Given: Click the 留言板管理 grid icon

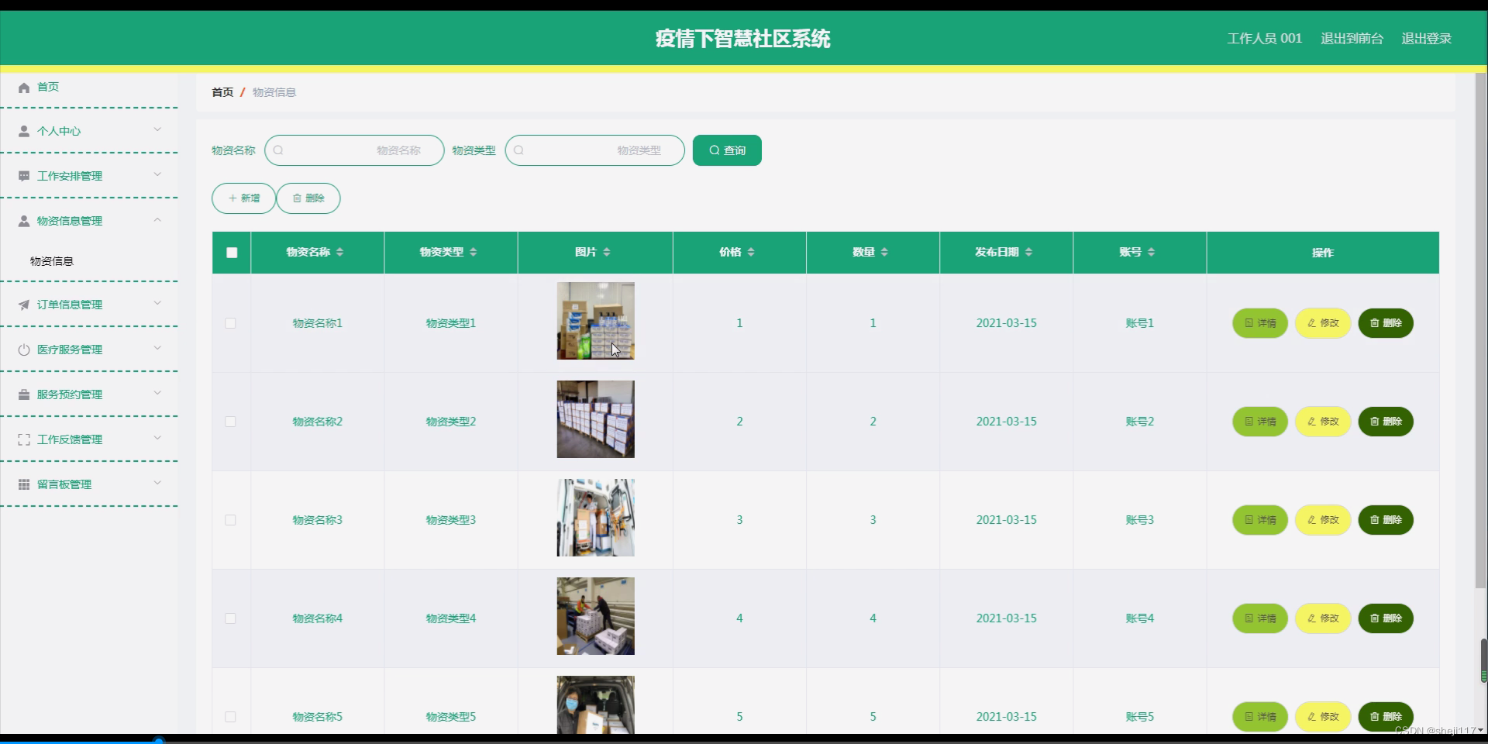Looking at the screenshot, I should 24,485.
